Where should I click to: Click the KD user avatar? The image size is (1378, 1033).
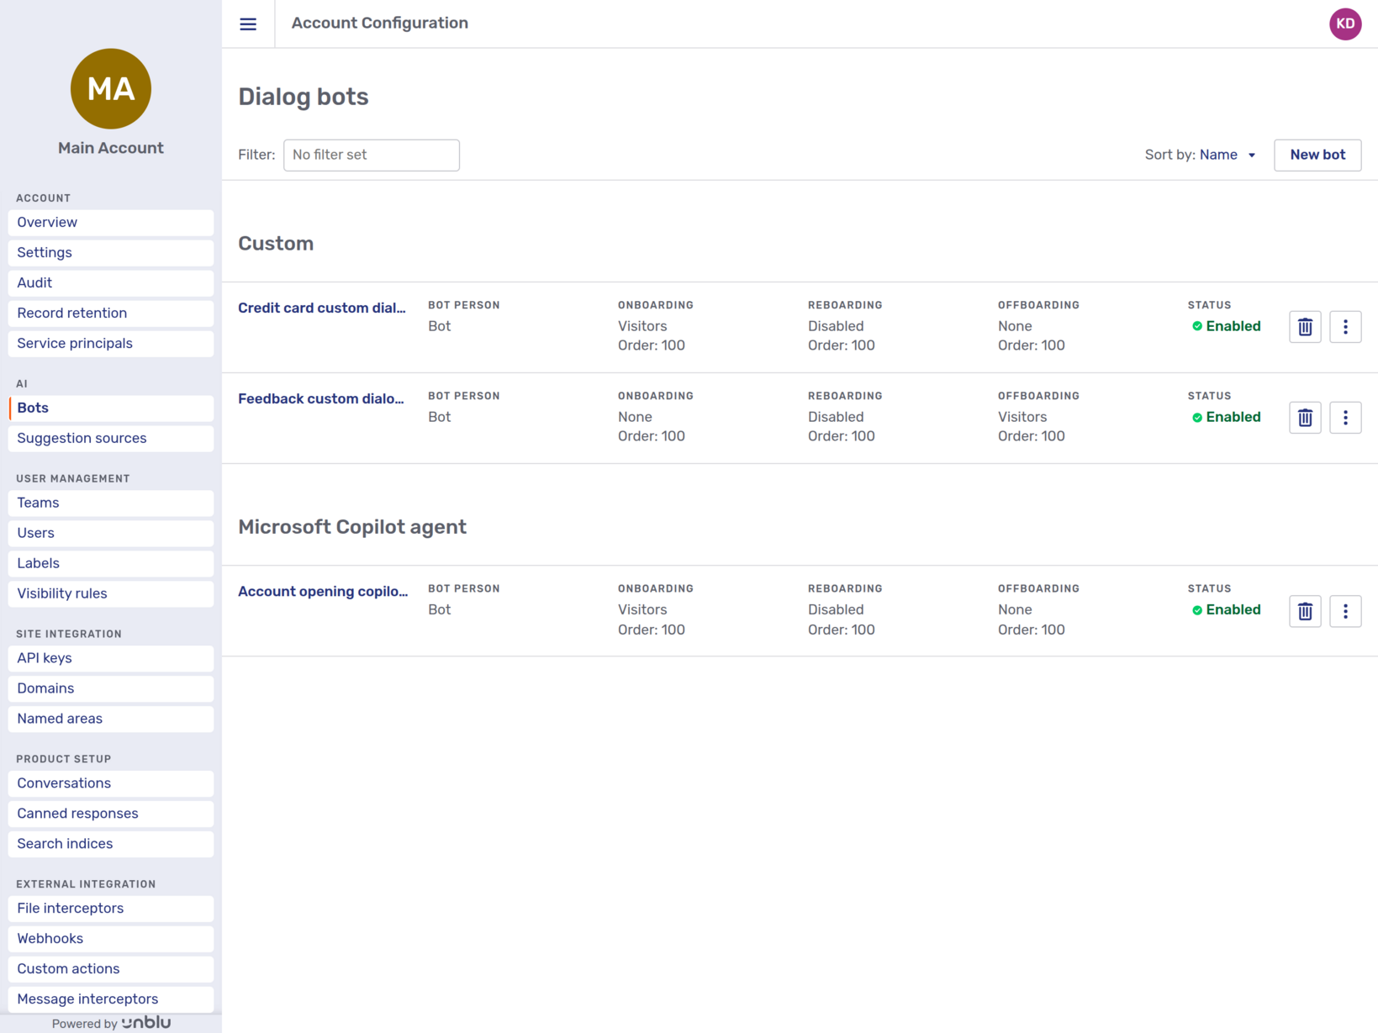pos(1345,24)
